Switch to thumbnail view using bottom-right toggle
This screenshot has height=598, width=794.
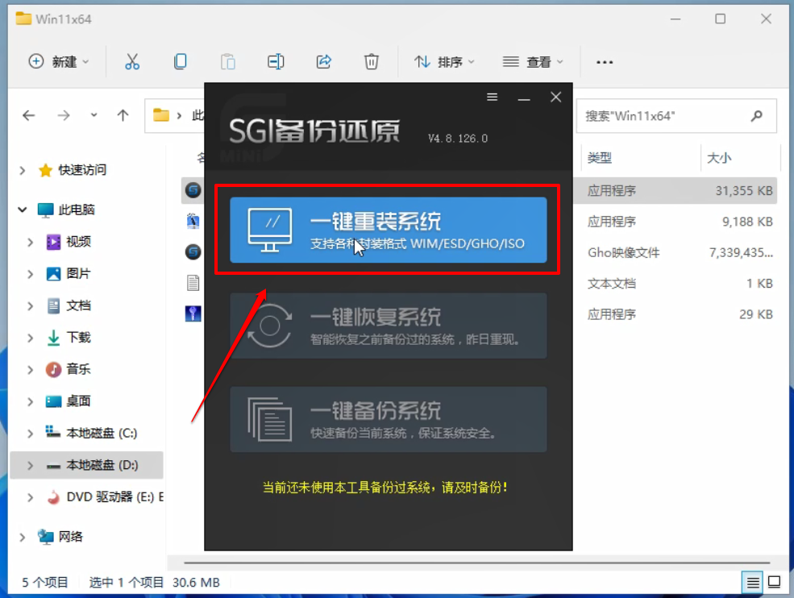click(x=775, y=581)
